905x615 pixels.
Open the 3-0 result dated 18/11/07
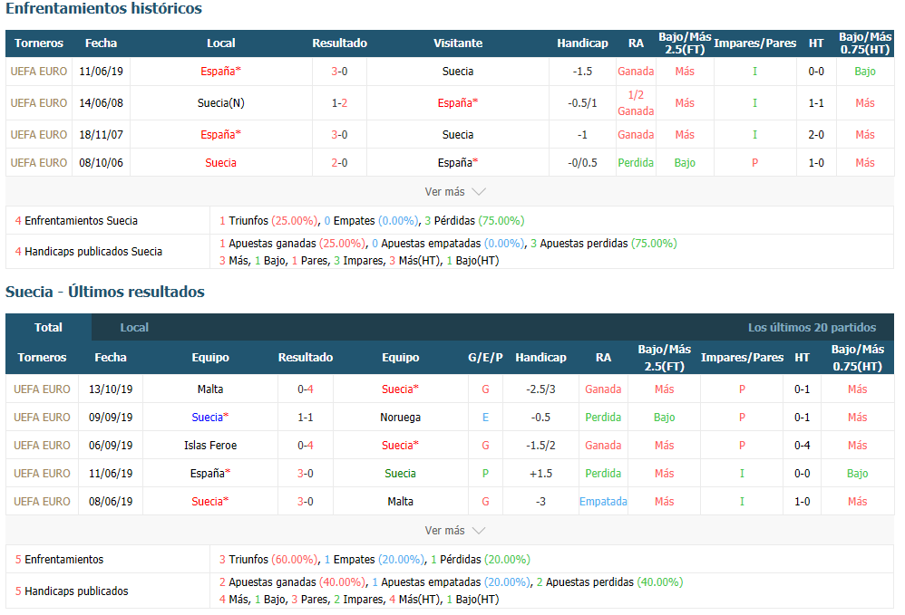pos(339,135)
